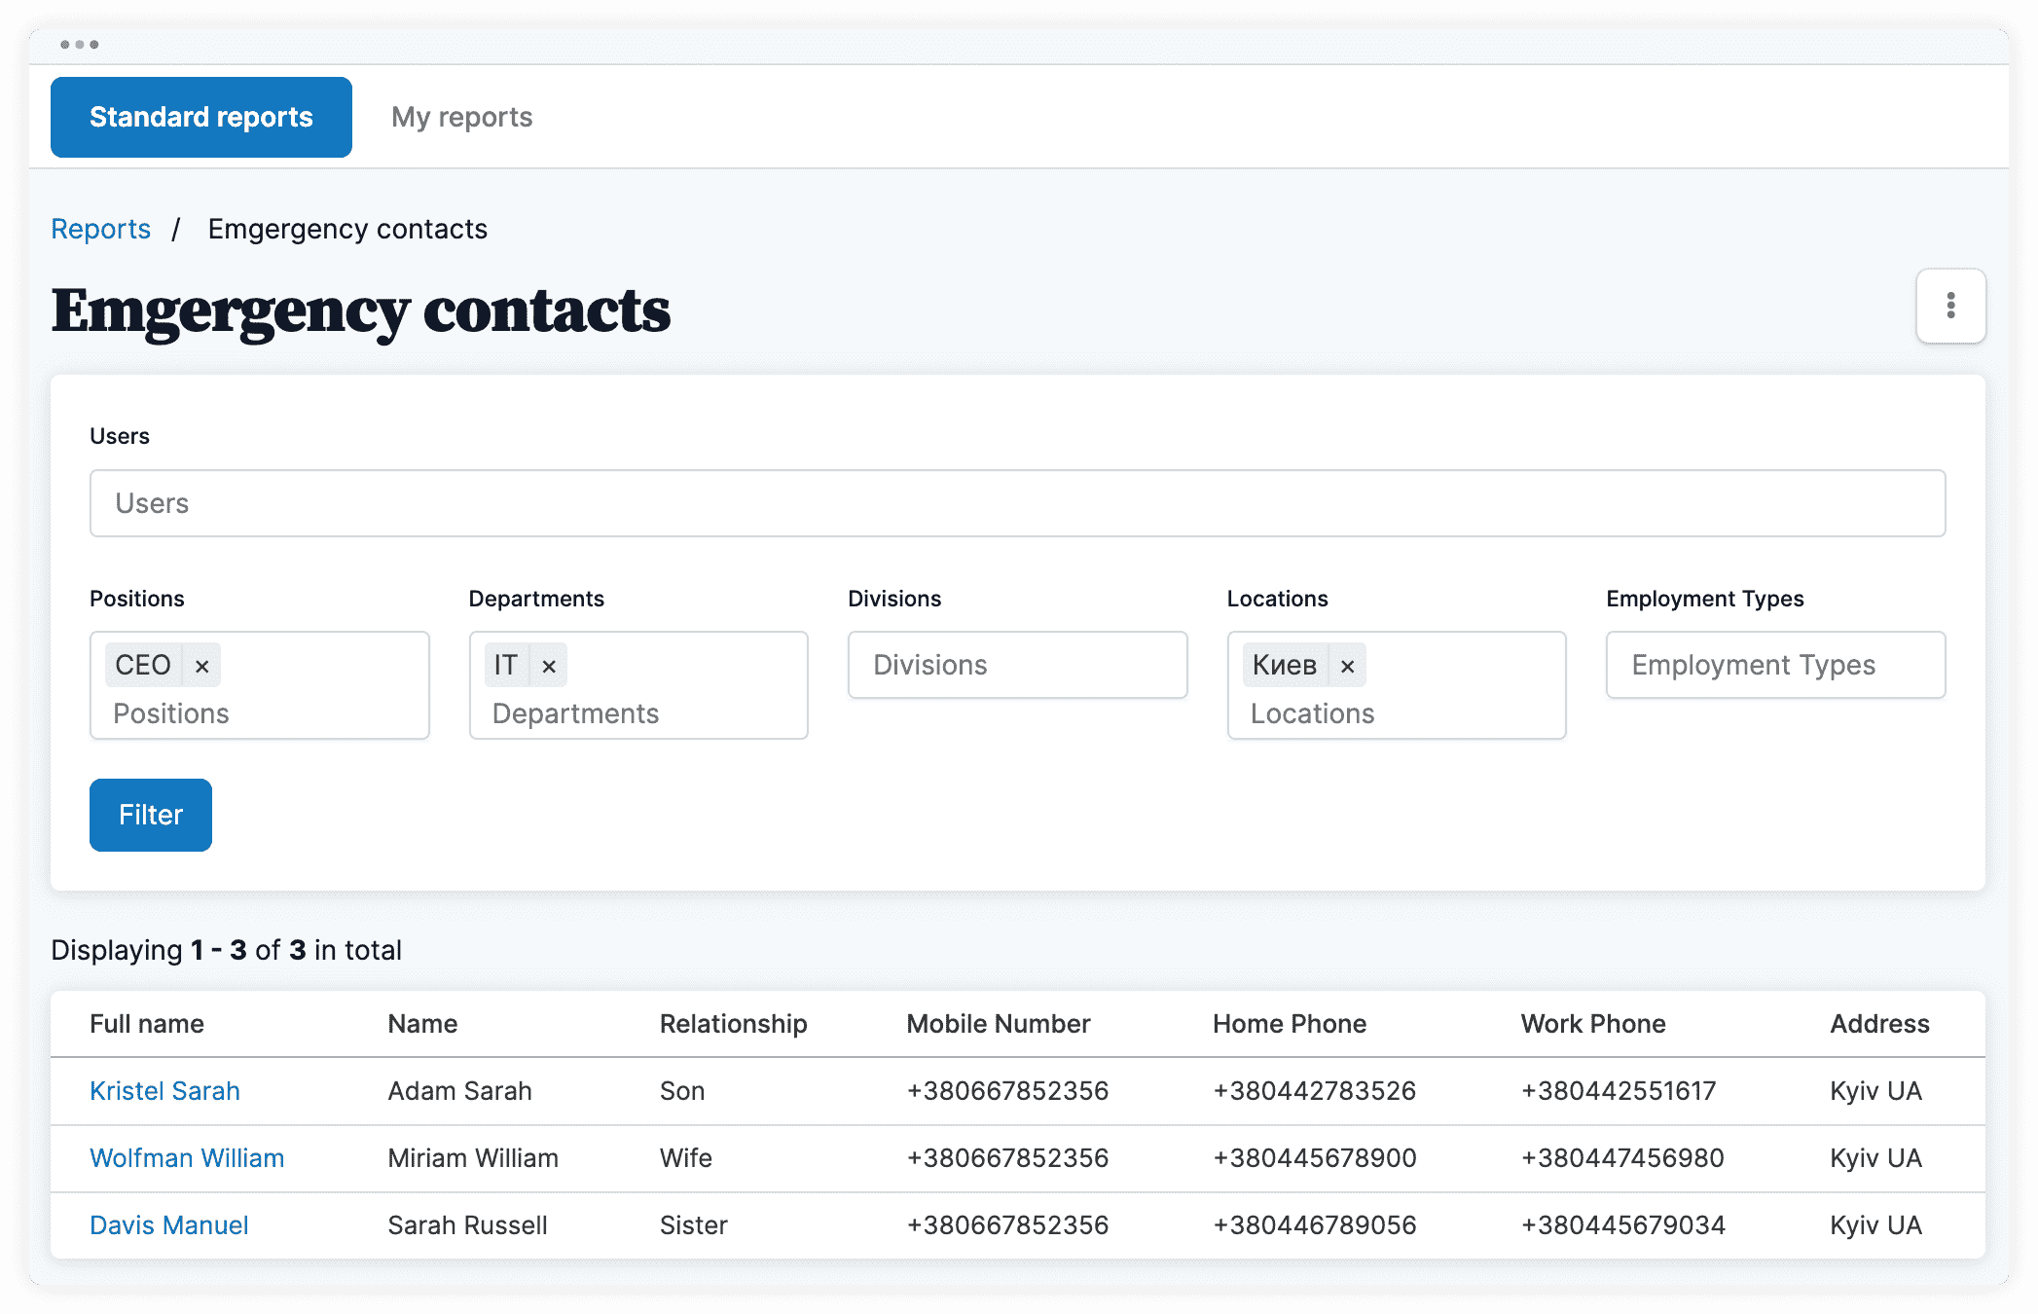Open Davis Manuel's profile link
Viewport: 2038px width, 1314px height.
point(169,1225)
